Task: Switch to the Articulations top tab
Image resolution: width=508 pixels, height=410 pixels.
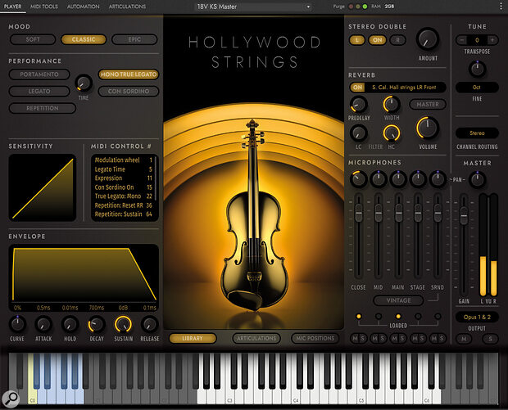Action: (127, 7)
